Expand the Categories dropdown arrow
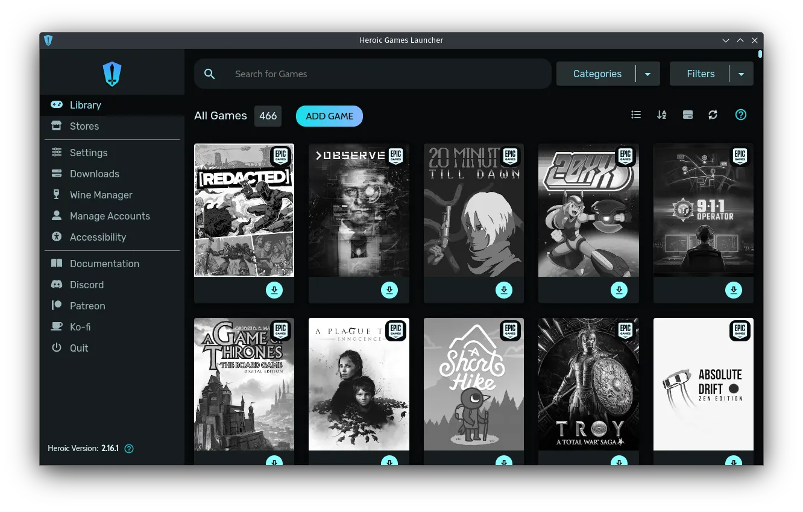This screenshot has height=512, width=803. click(x=648, y=74)
